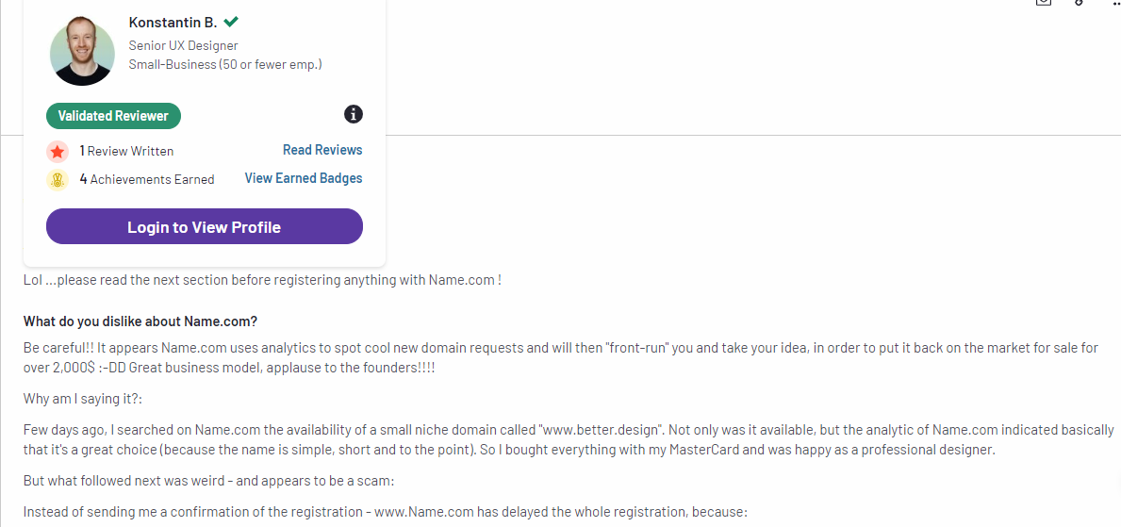Click Konstantin B.'s profile photo
This screenshot has width=1121, height=527.
click(82, 51)
